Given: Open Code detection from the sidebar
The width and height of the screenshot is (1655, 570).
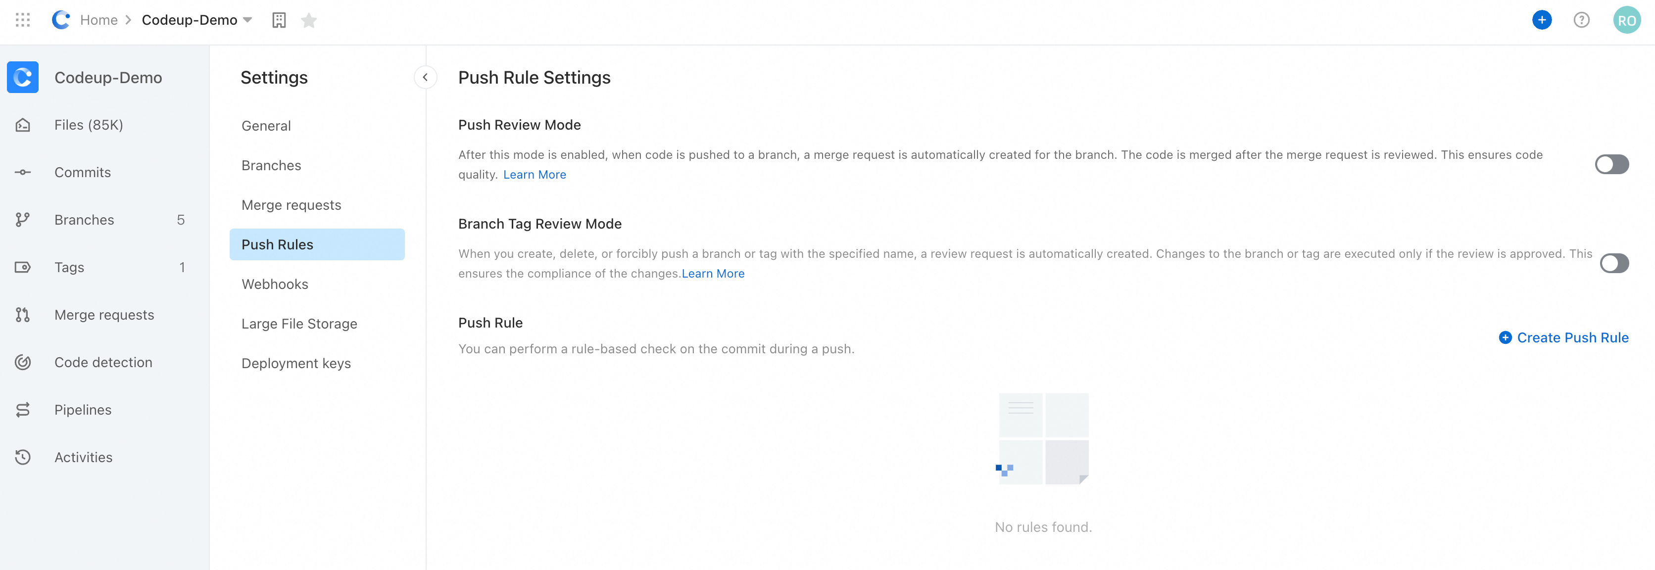Looking at the screenshot, I should pos(103,363).
